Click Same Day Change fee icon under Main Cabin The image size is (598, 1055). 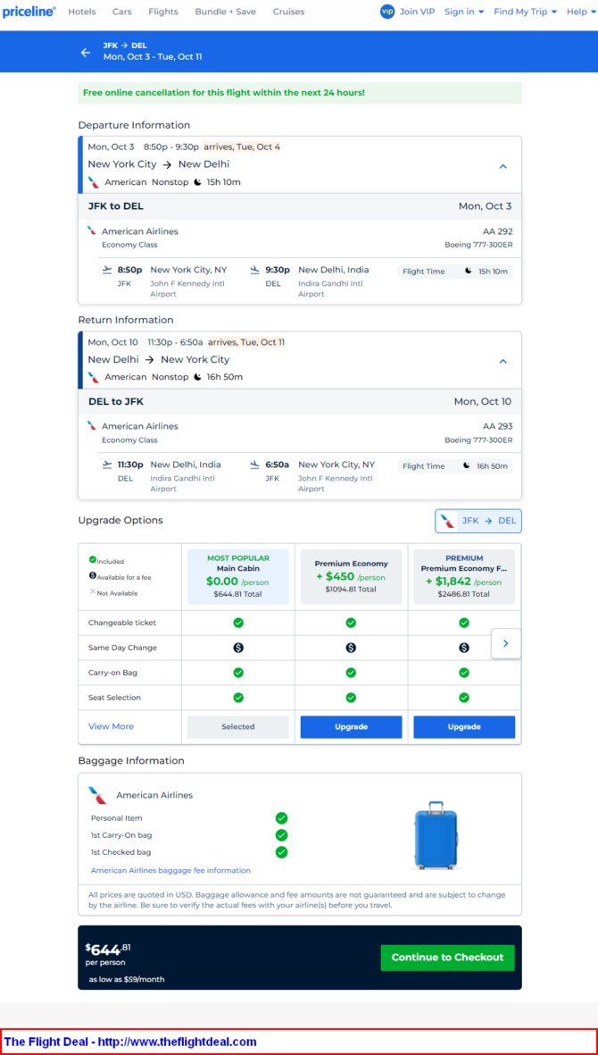click(x=237, y=648)
